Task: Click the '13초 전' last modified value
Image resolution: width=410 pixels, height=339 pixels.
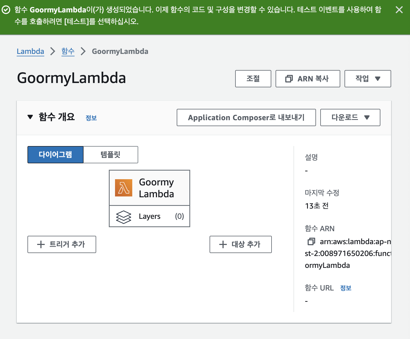Action: pyautogui.click(x=317, y=206)
